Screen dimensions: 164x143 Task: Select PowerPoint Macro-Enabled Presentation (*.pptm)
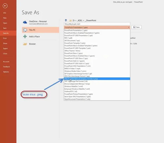click(97, 33)
